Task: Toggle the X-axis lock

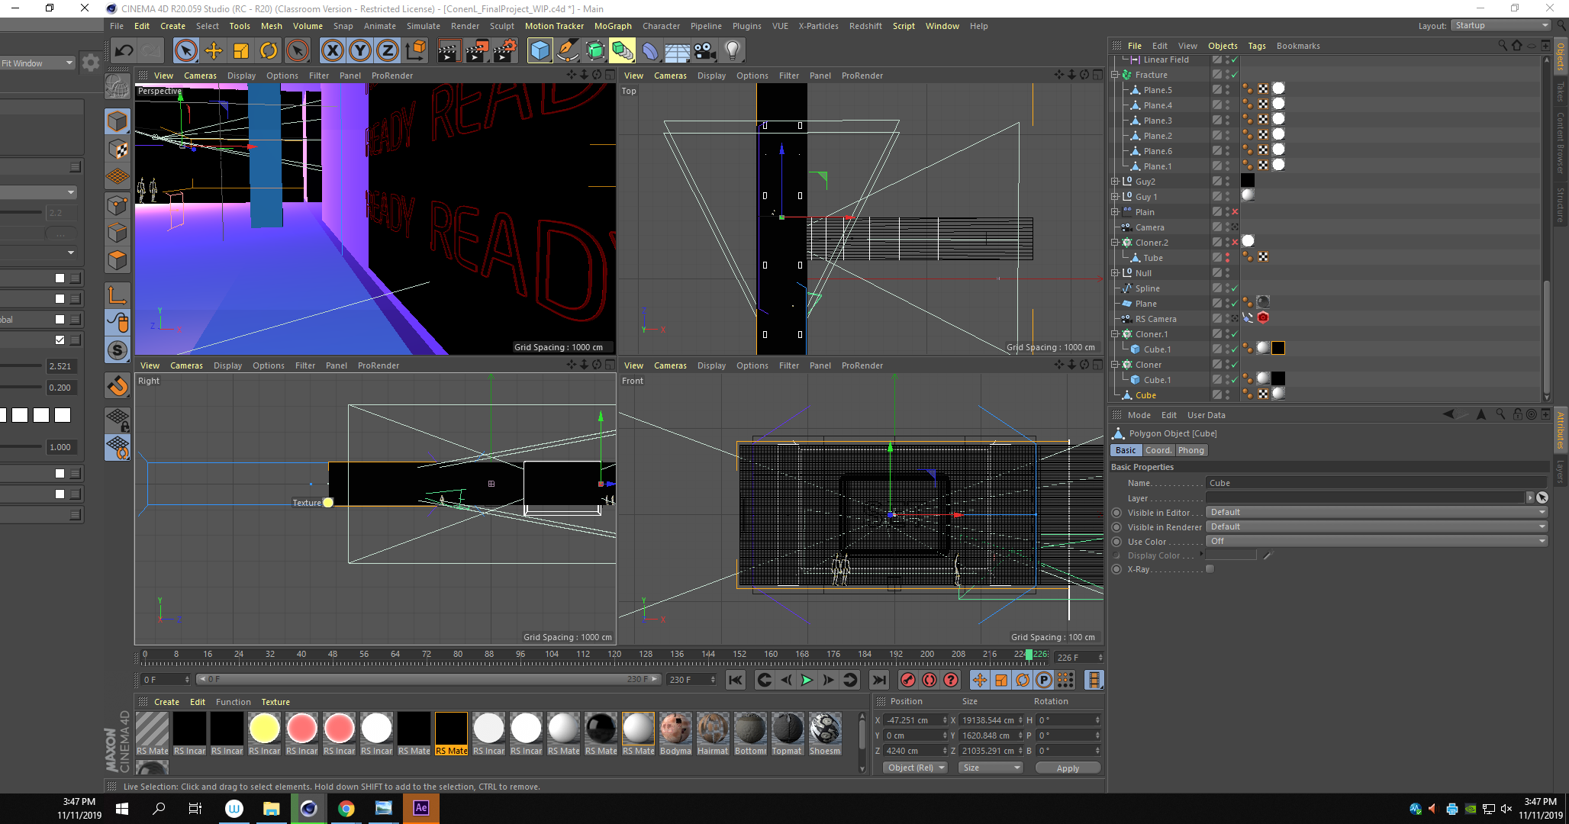Action: point(332,51)
